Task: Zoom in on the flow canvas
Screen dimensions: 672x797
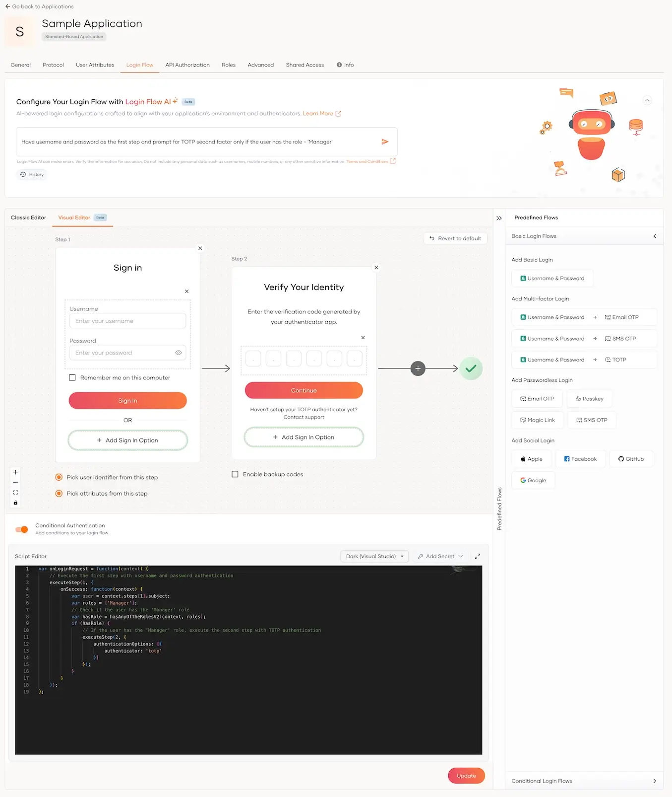Action: coord(15,472)
